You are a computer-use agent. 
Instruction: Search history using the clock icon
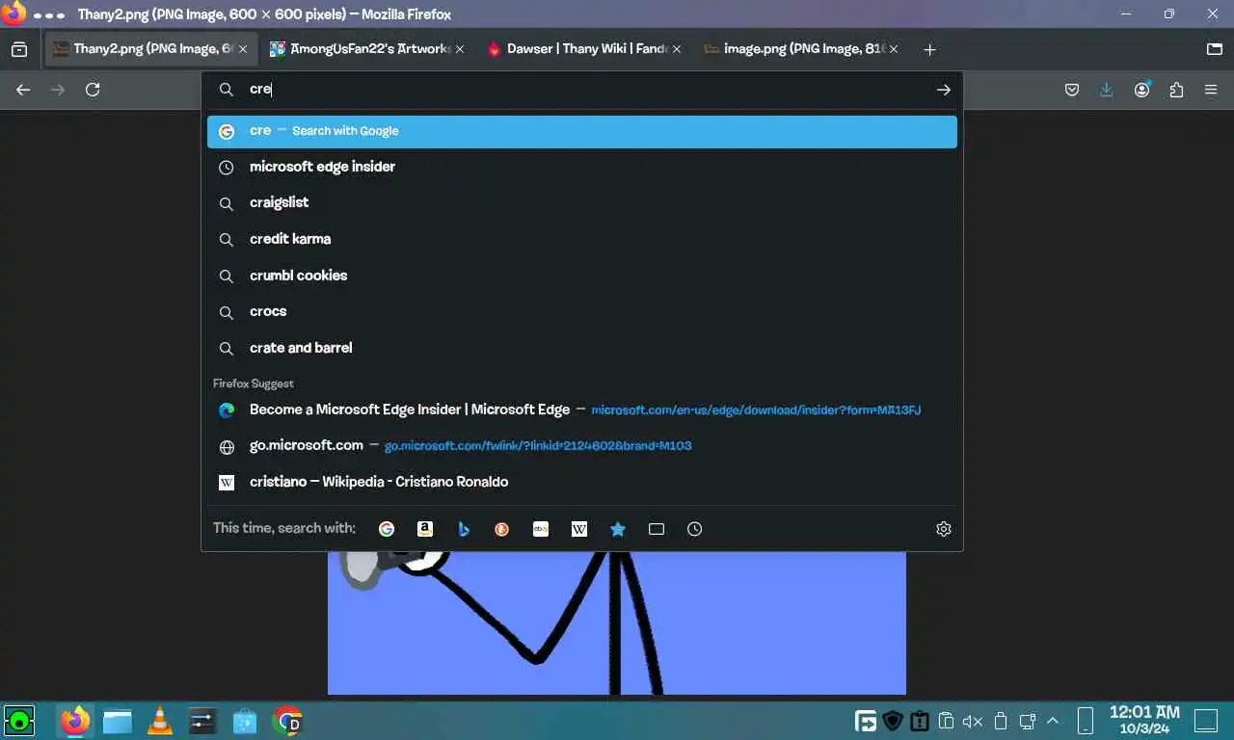[x=695, y=529]
